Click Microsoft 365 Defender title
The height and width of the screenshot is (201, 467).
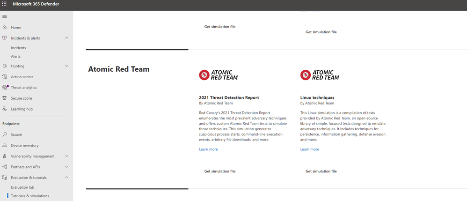coord(36,4)
